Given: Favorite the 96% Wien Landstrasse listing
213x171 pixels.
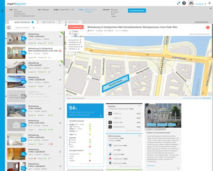Looking at the screenshot, I should (x=60, y=37).
